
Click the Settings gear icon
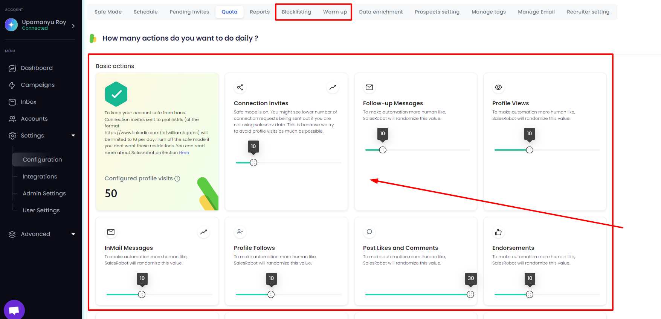tap(12, 136)
